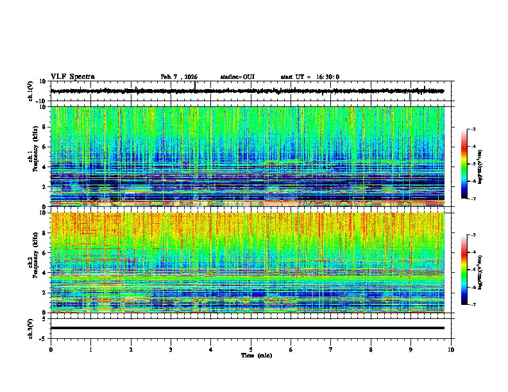Viewport: 508px width, 392px height.
Task: Click the ch.2 color scale log(PSD) label
Action: pos(480,272)
